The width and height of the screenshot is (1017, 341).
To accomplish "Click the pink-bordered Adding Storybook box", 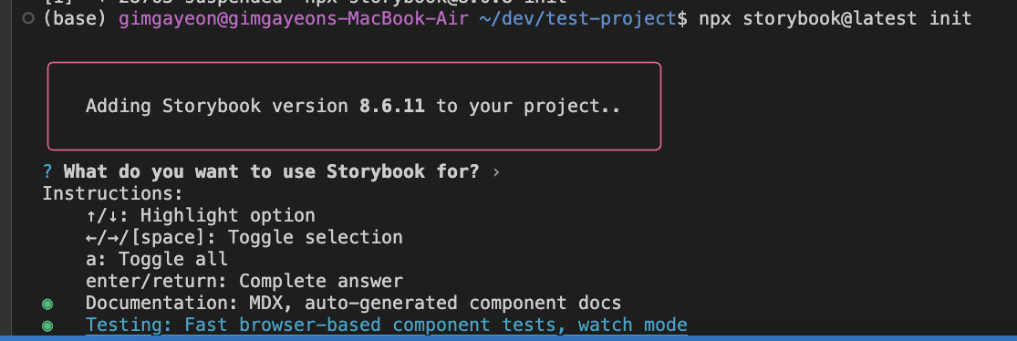I will click(354, 107).
